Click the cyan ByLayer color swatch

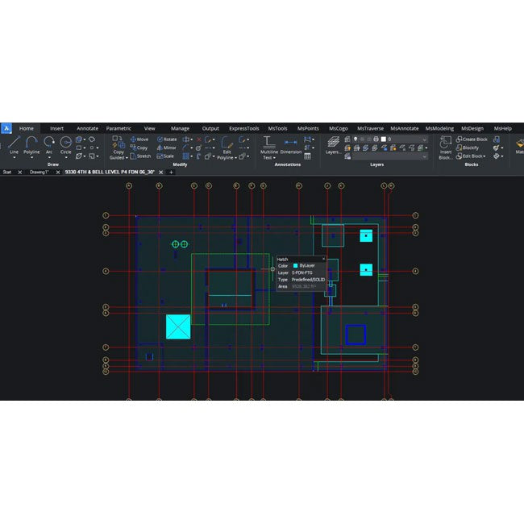click(296, 265)
